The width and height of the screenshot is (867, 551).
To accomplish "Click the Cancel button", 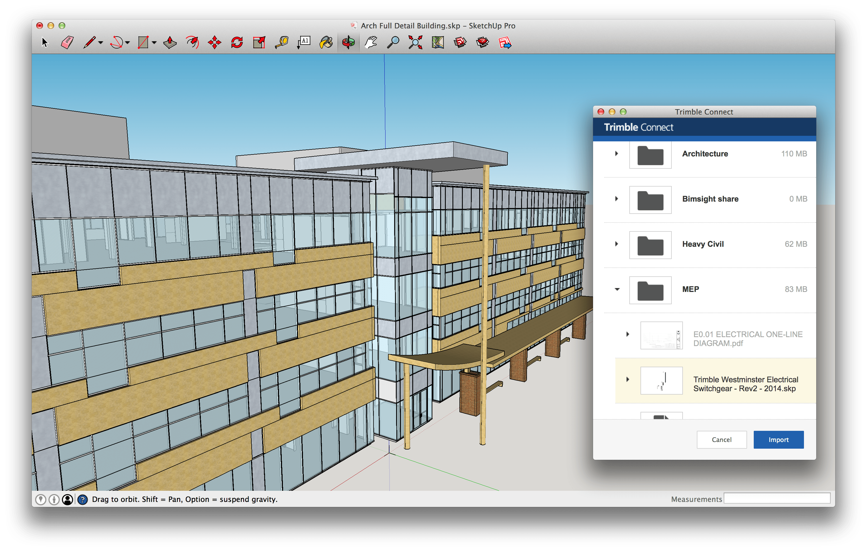I will pyautogui.click(x=722, y=439).
